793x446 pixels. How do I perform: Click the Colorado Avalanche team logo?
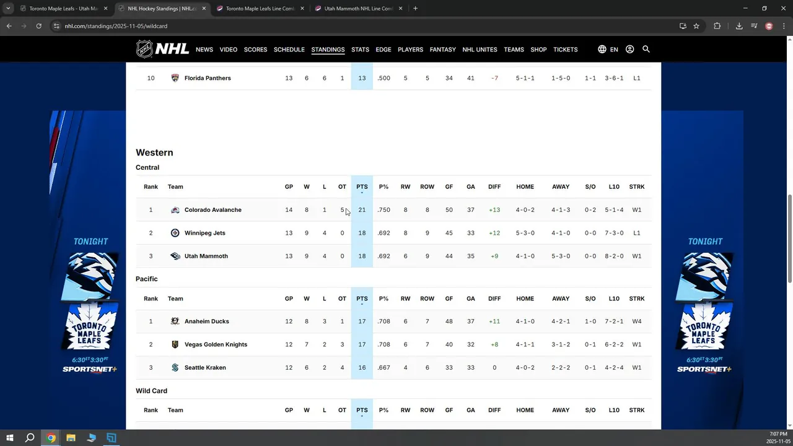click(175, 210)
